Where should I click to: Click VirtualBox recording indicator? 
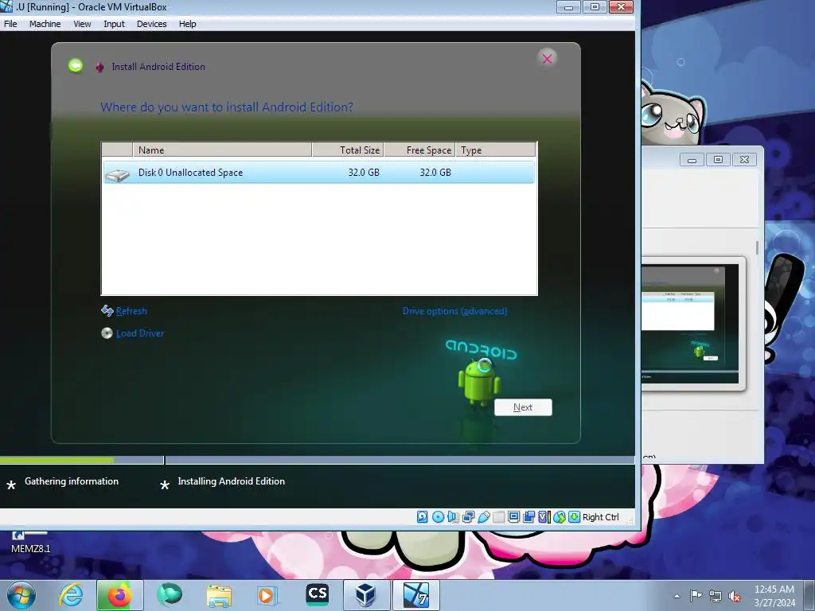point(529,517)
